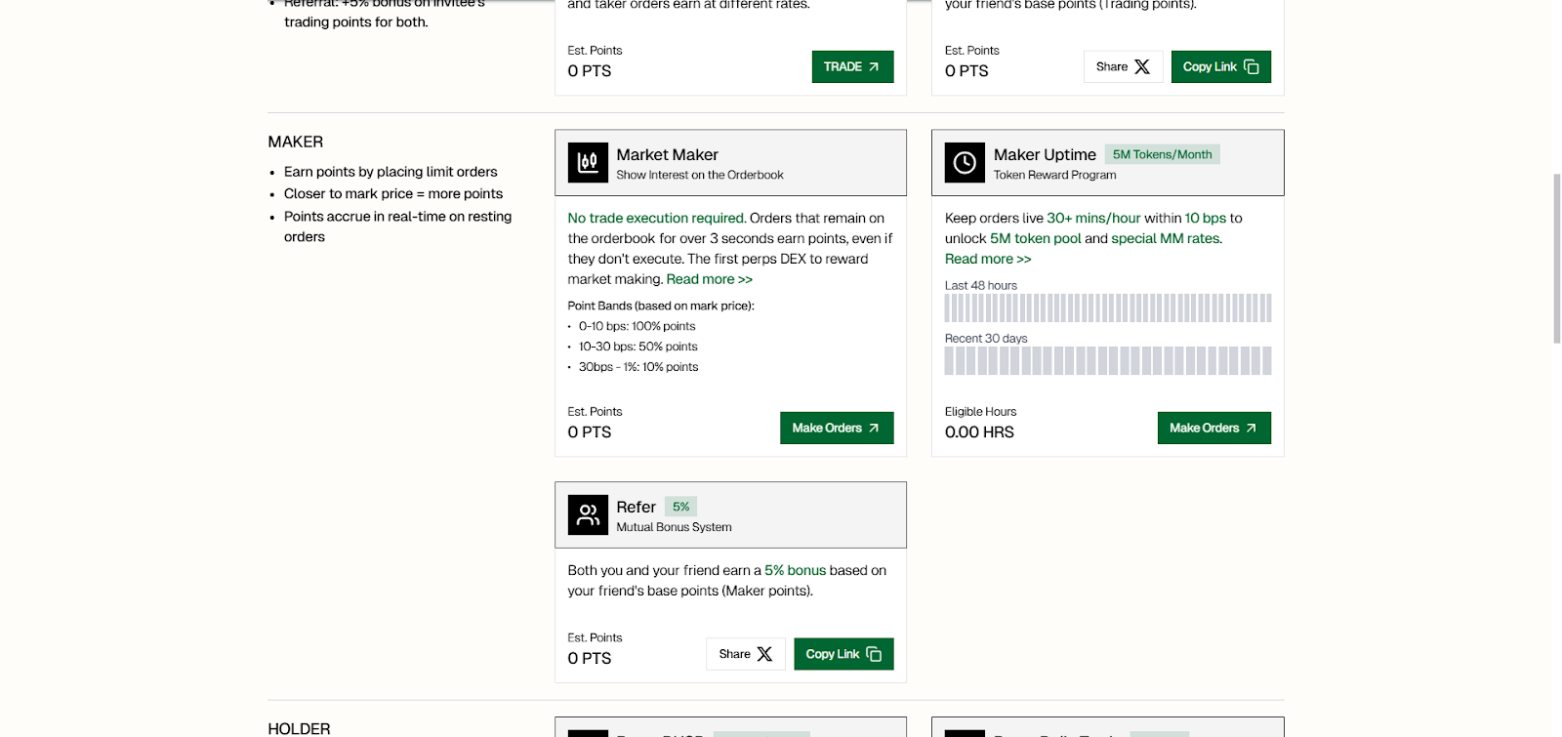This screenshot has width=1562, height=737.
Task: Click the Refer people icon
Action: click(588, 515)
